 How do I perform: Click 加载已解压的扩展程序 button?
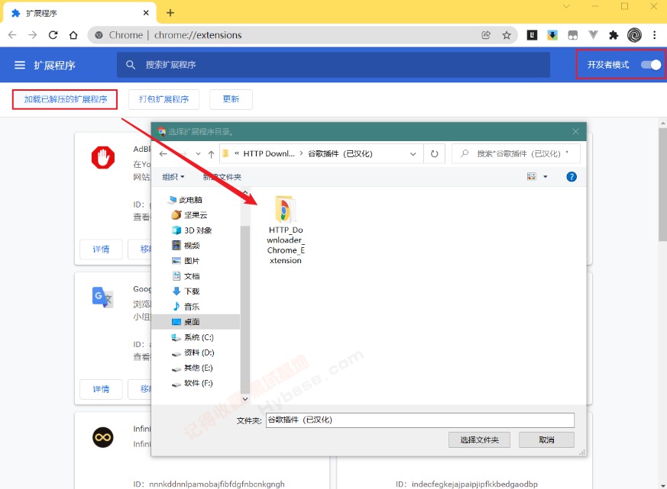pyautogui.click(x=65, y=99)
